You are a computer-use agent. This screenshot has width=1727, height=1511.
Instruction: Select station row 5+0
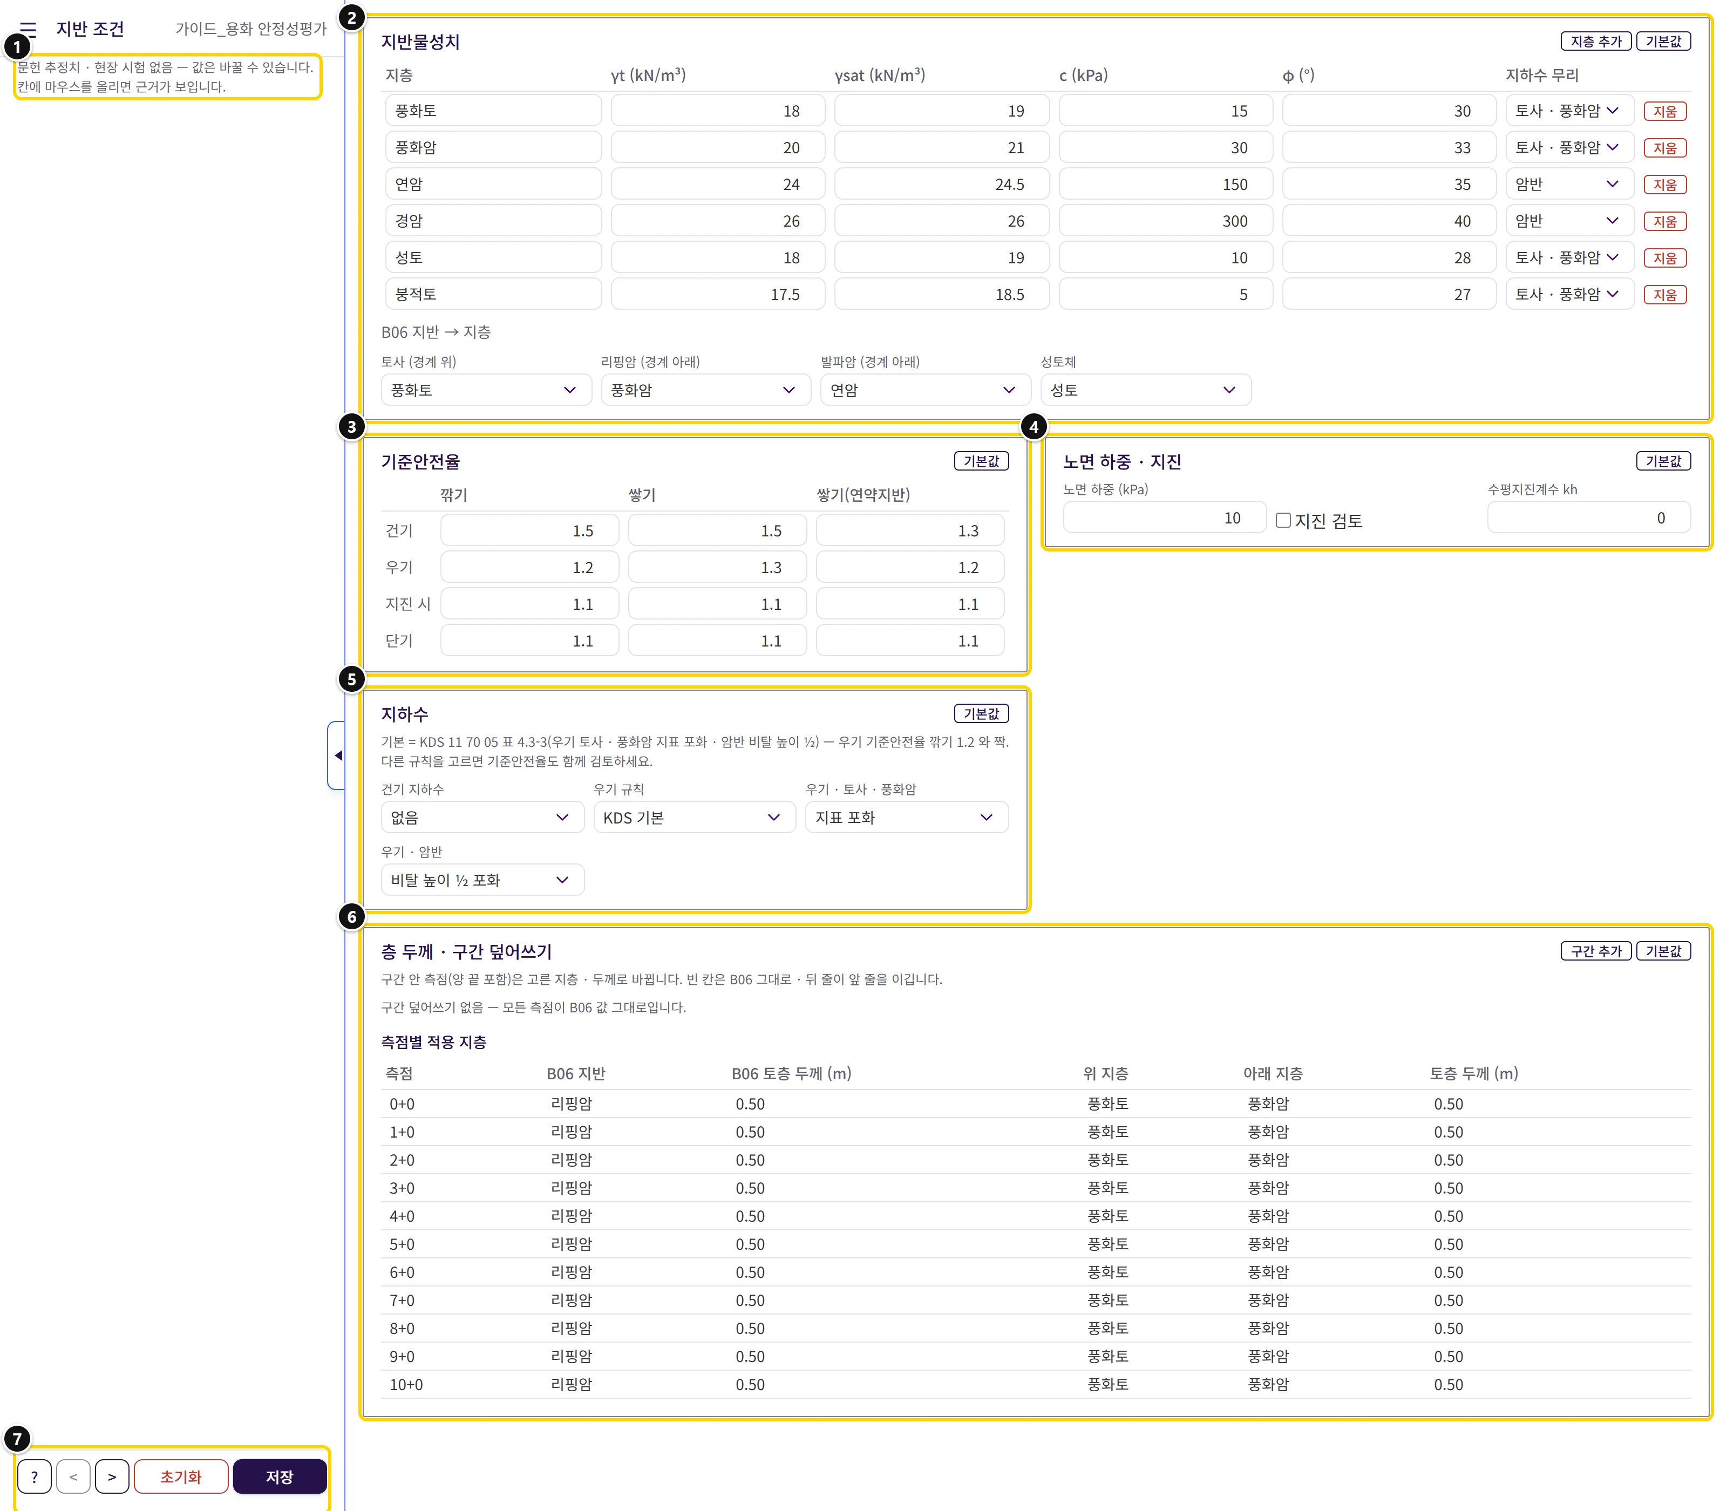coord(1036,1244)
